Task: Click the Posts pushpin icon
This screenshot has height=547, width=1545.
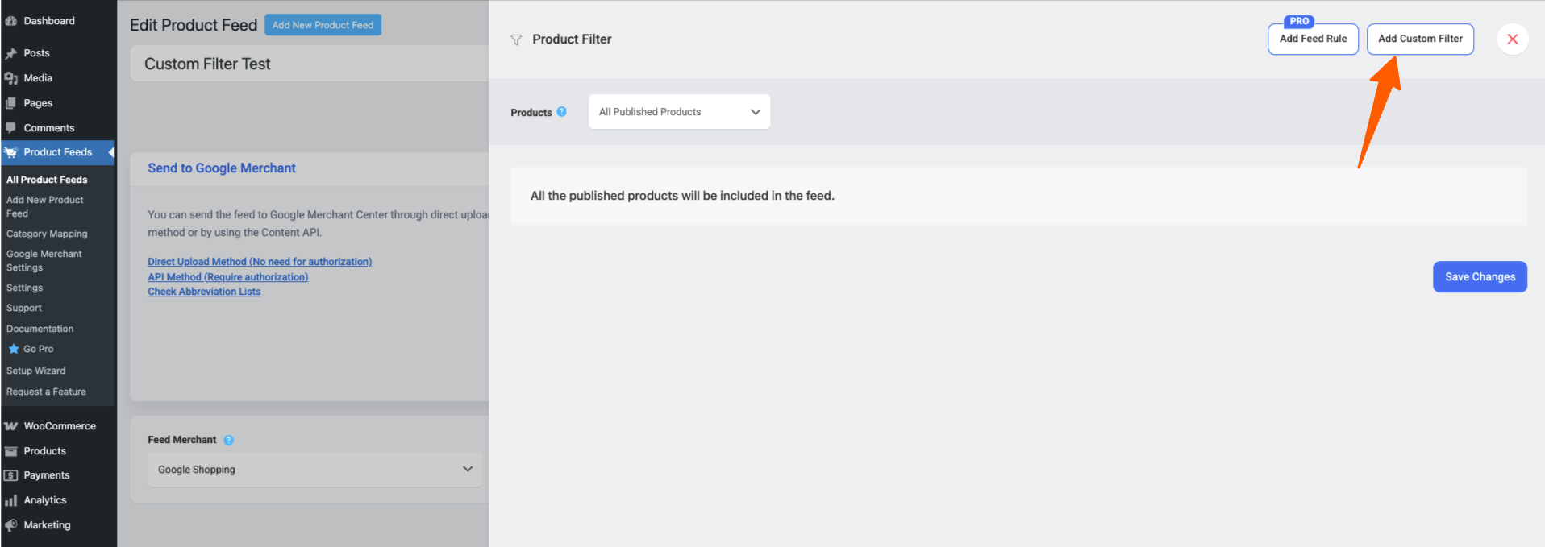Action: click(x=11, y=53)
